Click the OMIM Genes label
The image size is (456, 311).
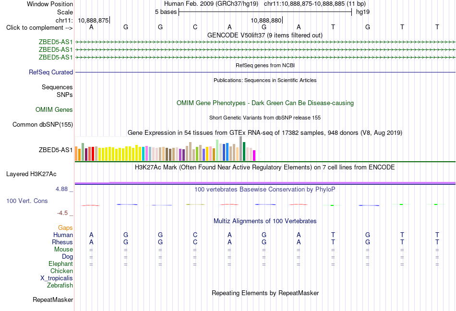point(54,109)
